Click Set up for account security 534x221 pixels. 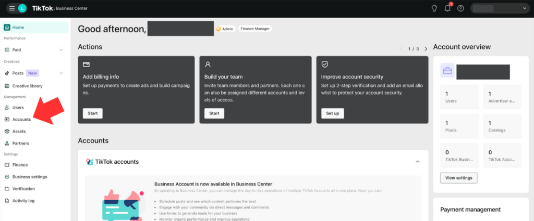(332, 113)
